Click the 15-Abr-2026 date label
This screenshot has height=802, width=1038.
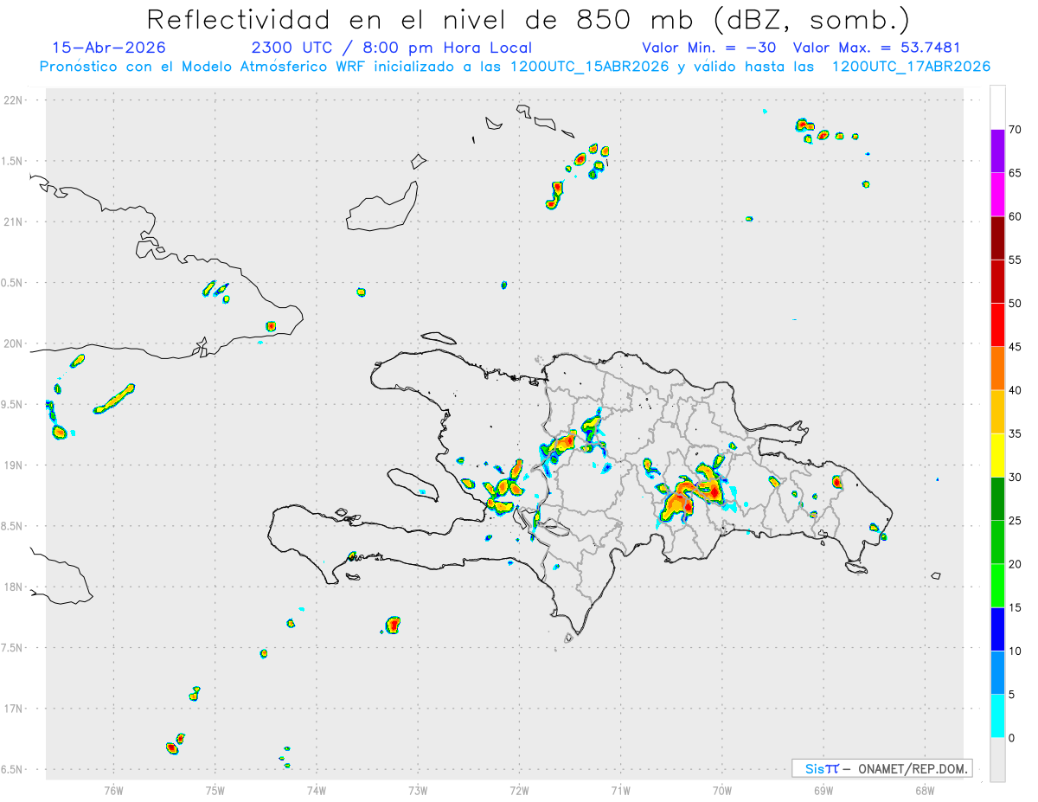(109, 48)
